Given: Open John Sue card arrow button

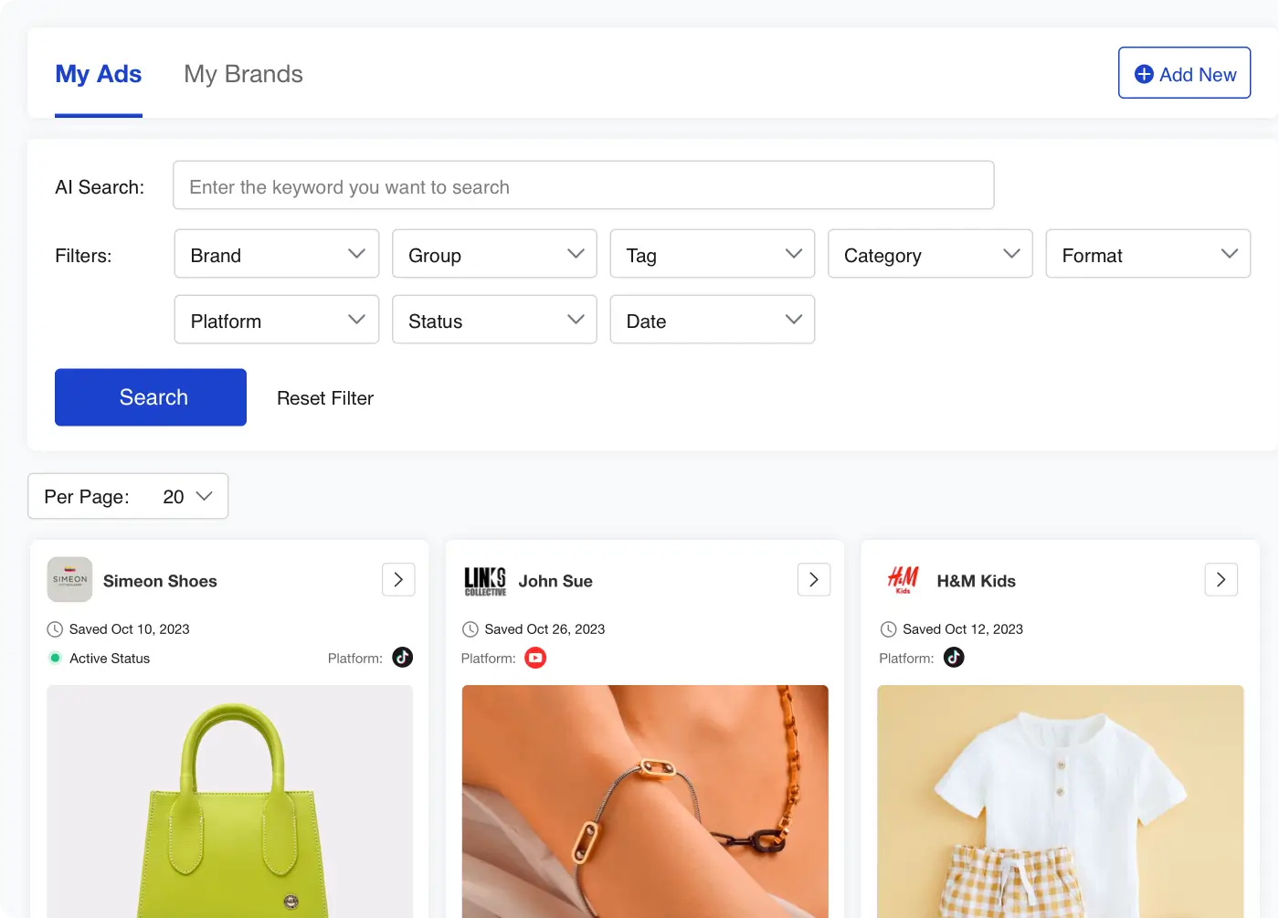Looking at the screenshot, I should [814, 580].
